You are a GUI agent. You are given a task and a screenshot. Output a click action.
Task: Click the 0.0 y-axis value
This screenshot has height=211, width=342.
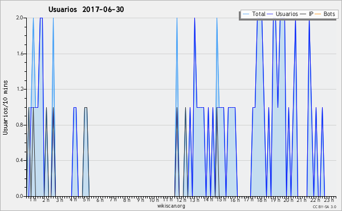(19, 196)
